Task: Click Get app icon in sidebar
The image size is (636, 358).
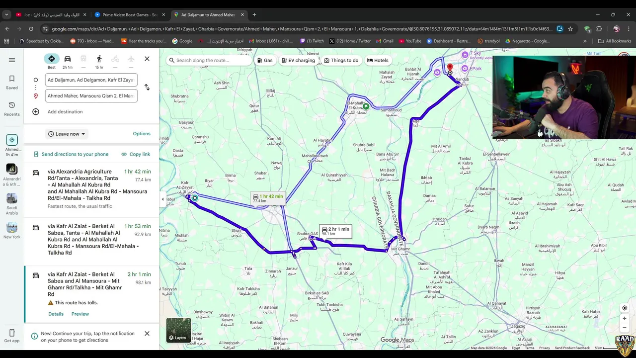Action: coord(12,333)
